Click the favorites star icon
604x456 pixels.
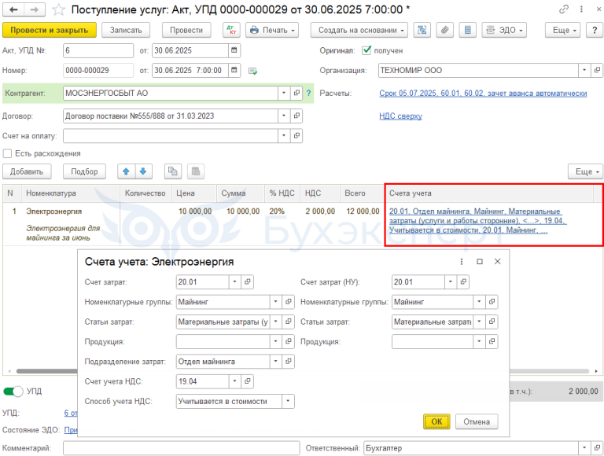[x=57, y=9]
